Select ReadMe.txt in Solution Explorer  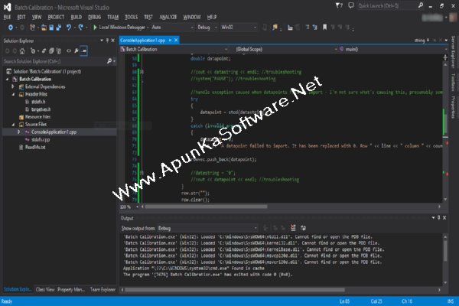tap(35, 148)
